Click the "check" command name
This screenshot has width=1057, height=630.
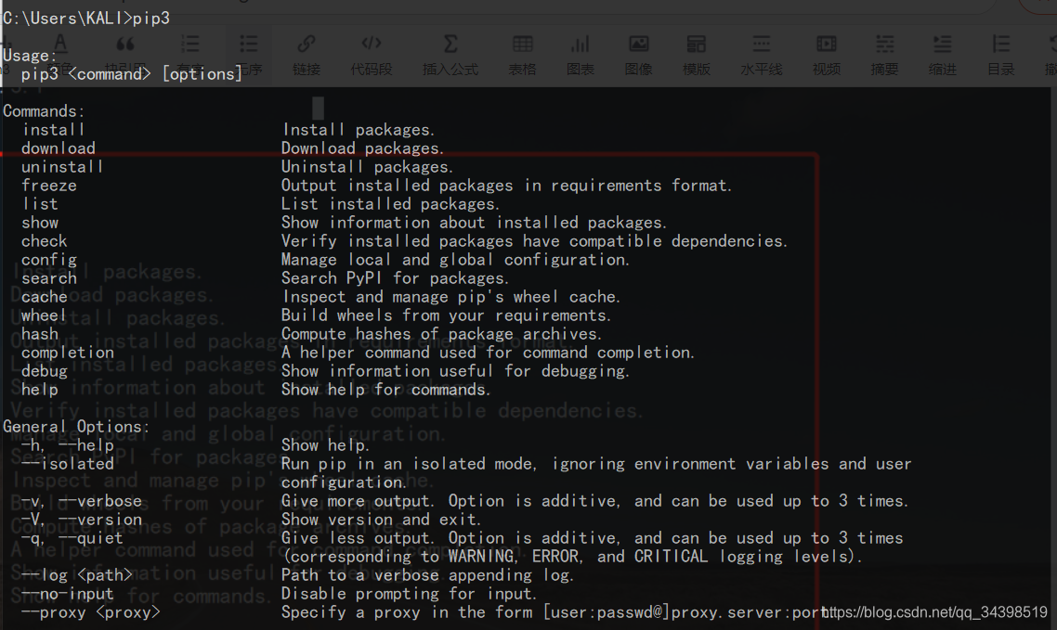point(44,241)
